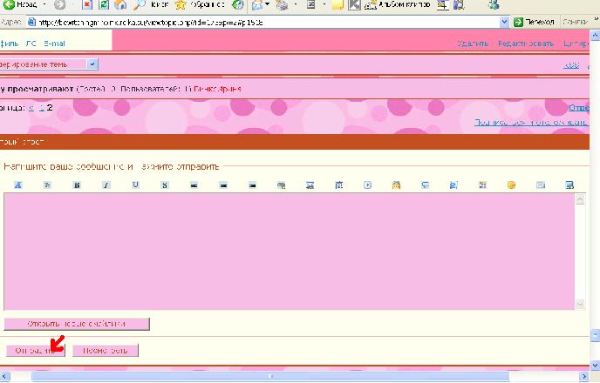Click the message box scrollbar down arrow
Image resolution: width=600 pixels, height=383 pixels.
580,305
